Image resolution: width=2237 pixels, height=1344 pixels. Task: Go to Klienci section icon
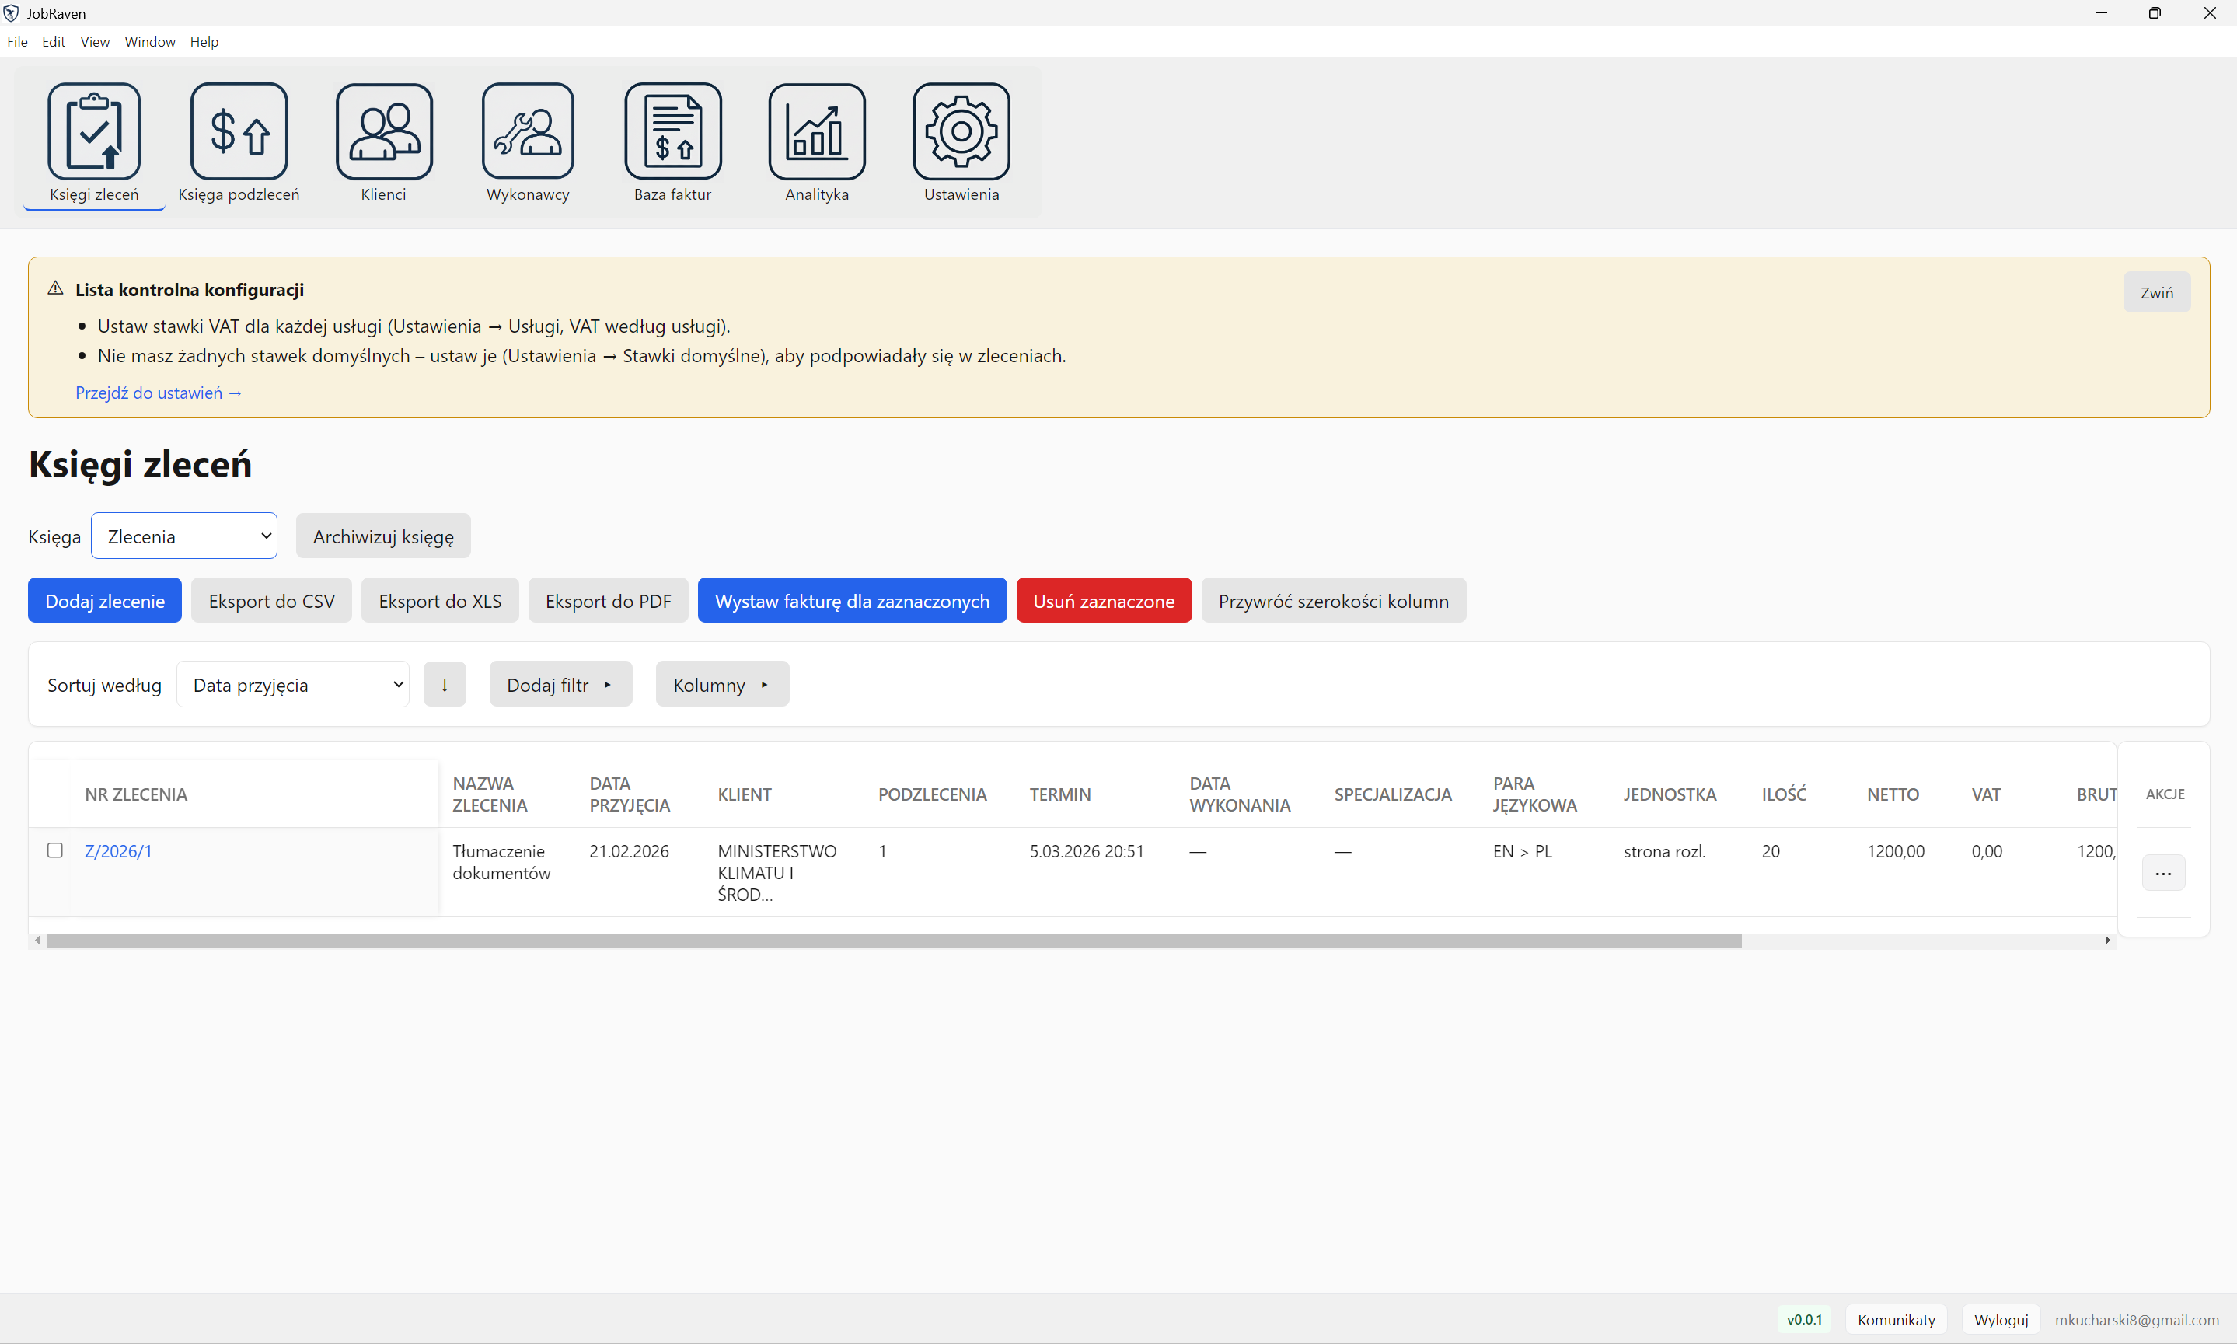(384, 131)
